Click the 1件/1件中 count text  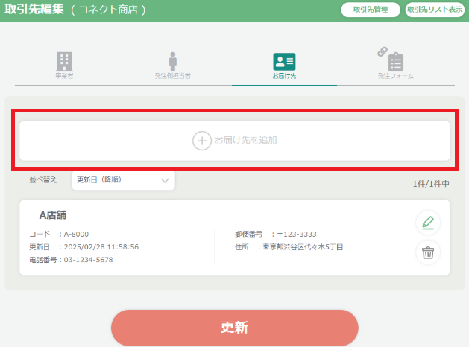coord(431,184)
